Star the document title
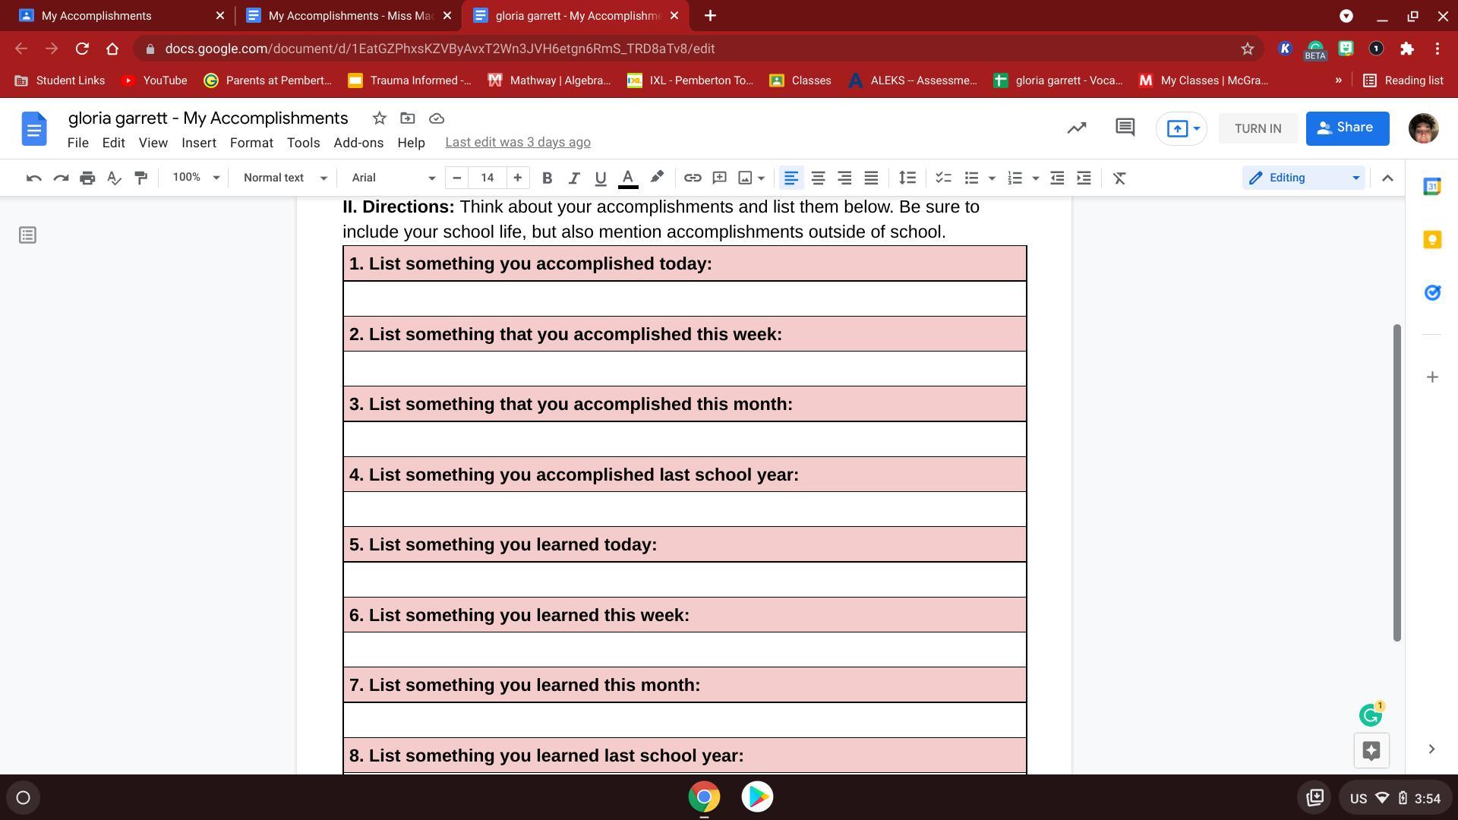Viewport: 1458px width, 820px height. (x=379, y=118)
